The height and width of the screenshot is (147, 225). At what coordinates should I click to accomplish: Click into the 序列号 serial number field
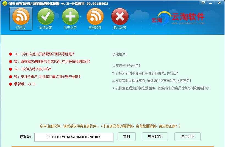tap(74, 137)
